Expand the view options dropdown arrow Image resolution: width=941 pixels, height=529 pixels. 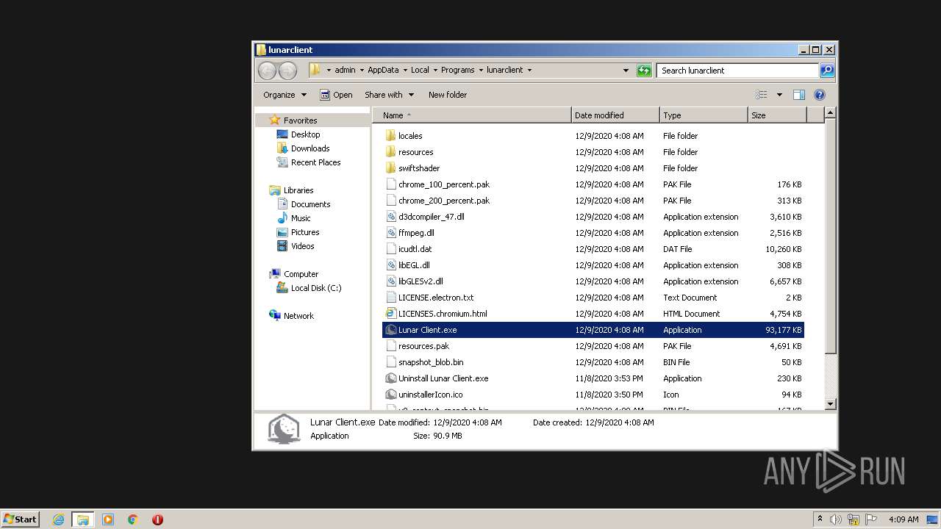pyautogui.click(x=779, y=95)
